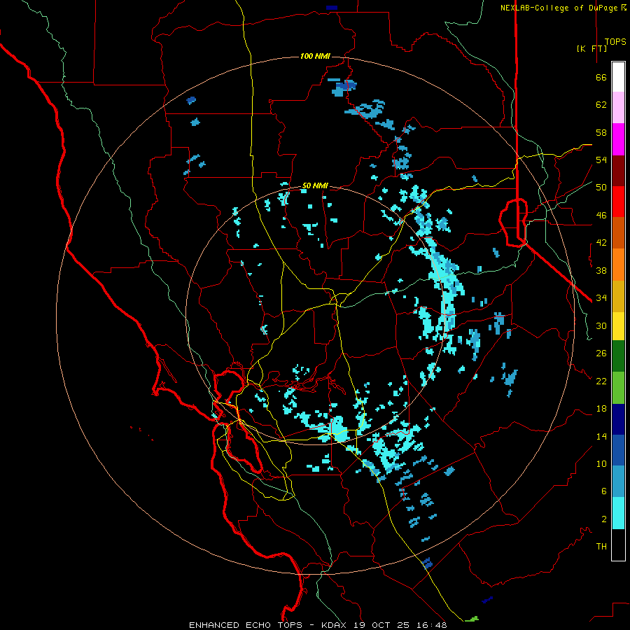630x630 pixels.
Task: Pick the black TH swatch at scale bottom
Action: (x=618, y=545)
